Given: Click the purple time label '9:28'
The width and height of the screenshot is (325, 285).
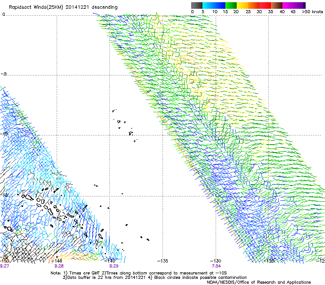Looking at the screenshot, I should coord(59,266).
